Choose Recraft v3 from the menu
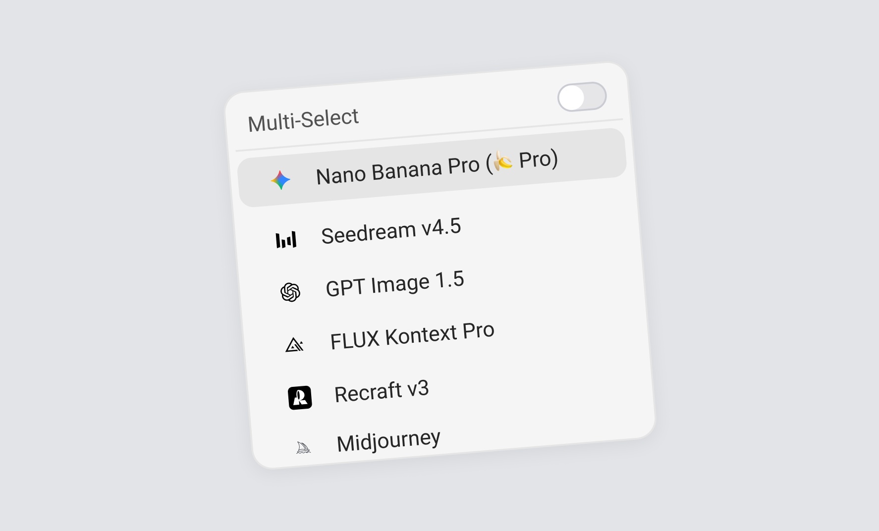Screen dimensions: 879x531 click(383, 391)
